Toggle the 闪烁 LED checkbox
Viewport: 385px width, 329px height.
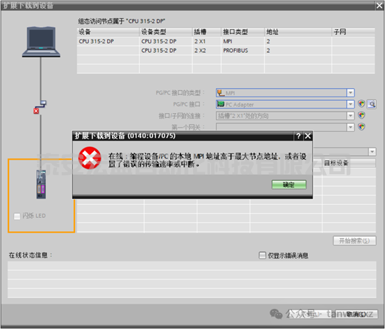tap(17, 217)
